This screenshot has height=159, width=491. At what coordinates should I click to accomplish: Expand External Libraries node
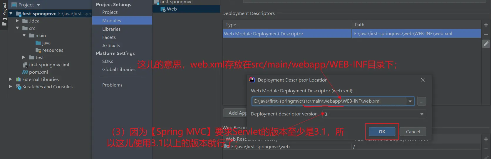click(11, 79)
